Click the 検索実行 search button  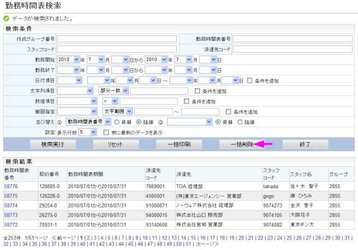(52, 145)
